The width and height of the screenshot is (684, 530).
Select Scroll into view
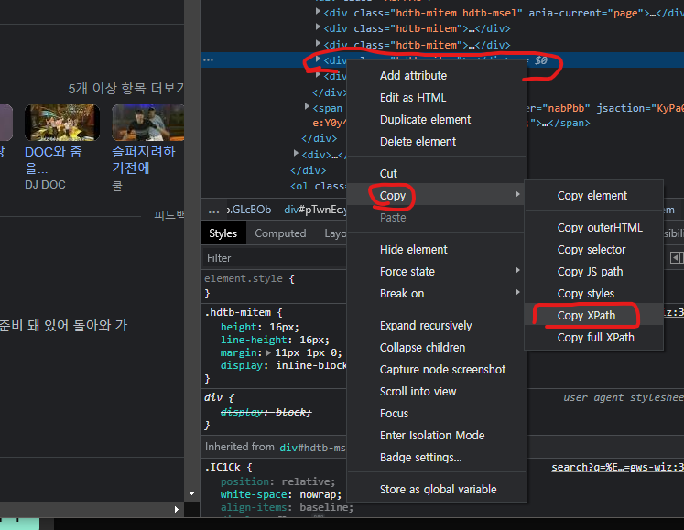click(437, 392)
